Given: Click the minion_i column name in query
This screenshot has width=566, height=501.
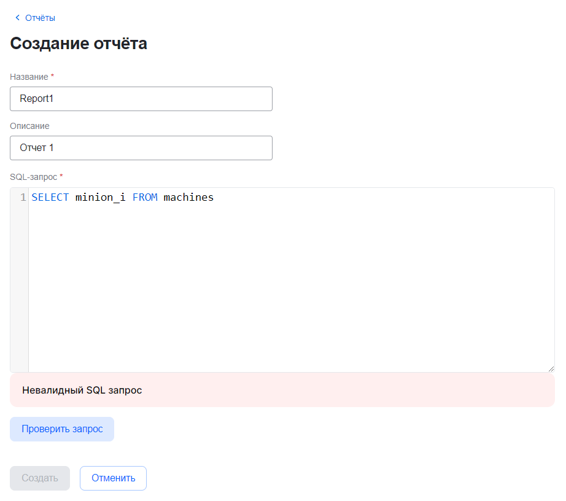Looking at the screenshot, I should click(101, 197).
